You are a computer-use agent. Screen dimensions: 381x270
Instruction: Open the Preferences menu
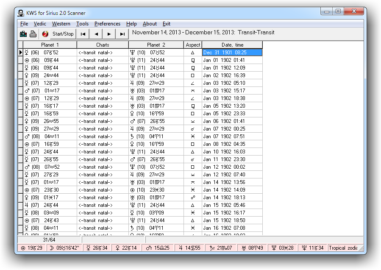[107, 24]
